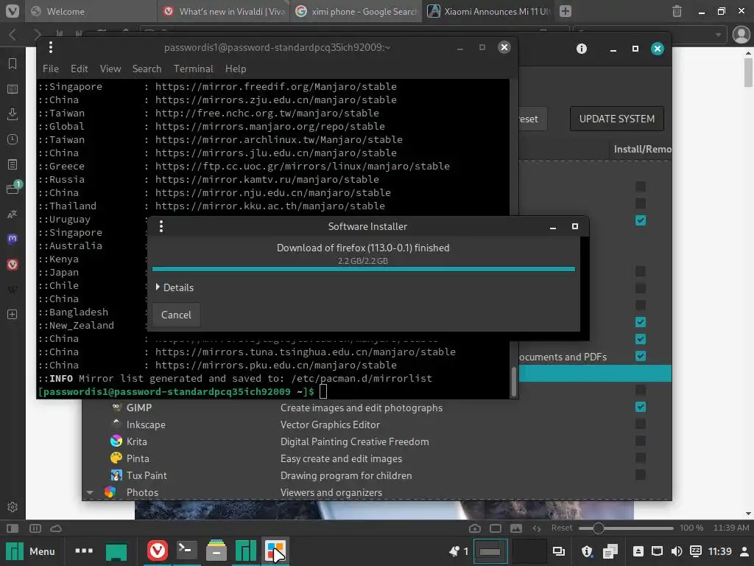Open the View menu in terminal

pyautogui.click(x=110, y=69)
